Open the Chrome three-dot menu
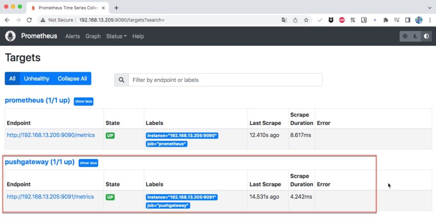 [430, 20]
